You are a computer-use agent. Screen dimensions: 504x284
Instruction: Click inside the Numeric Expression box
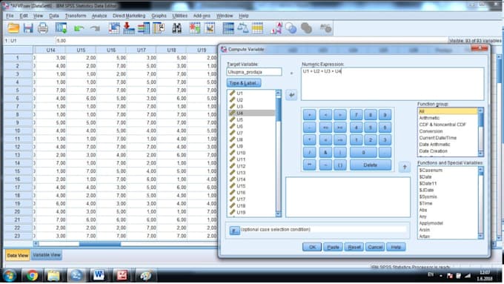click(393, 84)
